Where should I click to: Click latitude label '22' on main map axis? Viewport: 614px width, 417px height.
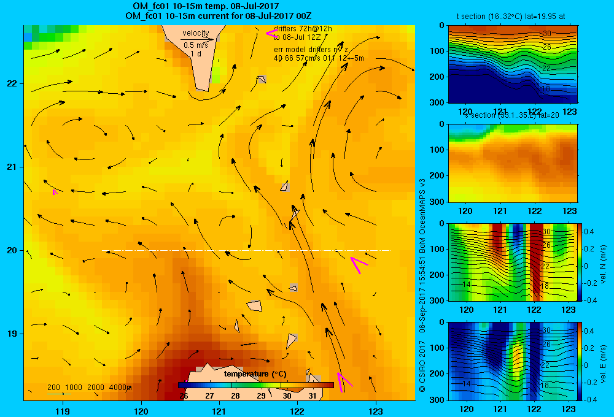[12, 84]
